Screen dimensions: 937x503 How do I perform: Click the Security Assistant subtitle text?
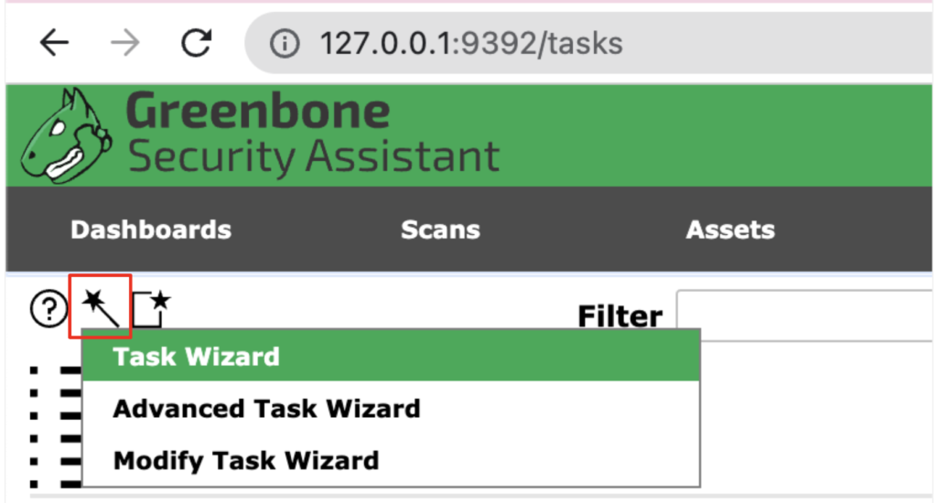[314, 157]
